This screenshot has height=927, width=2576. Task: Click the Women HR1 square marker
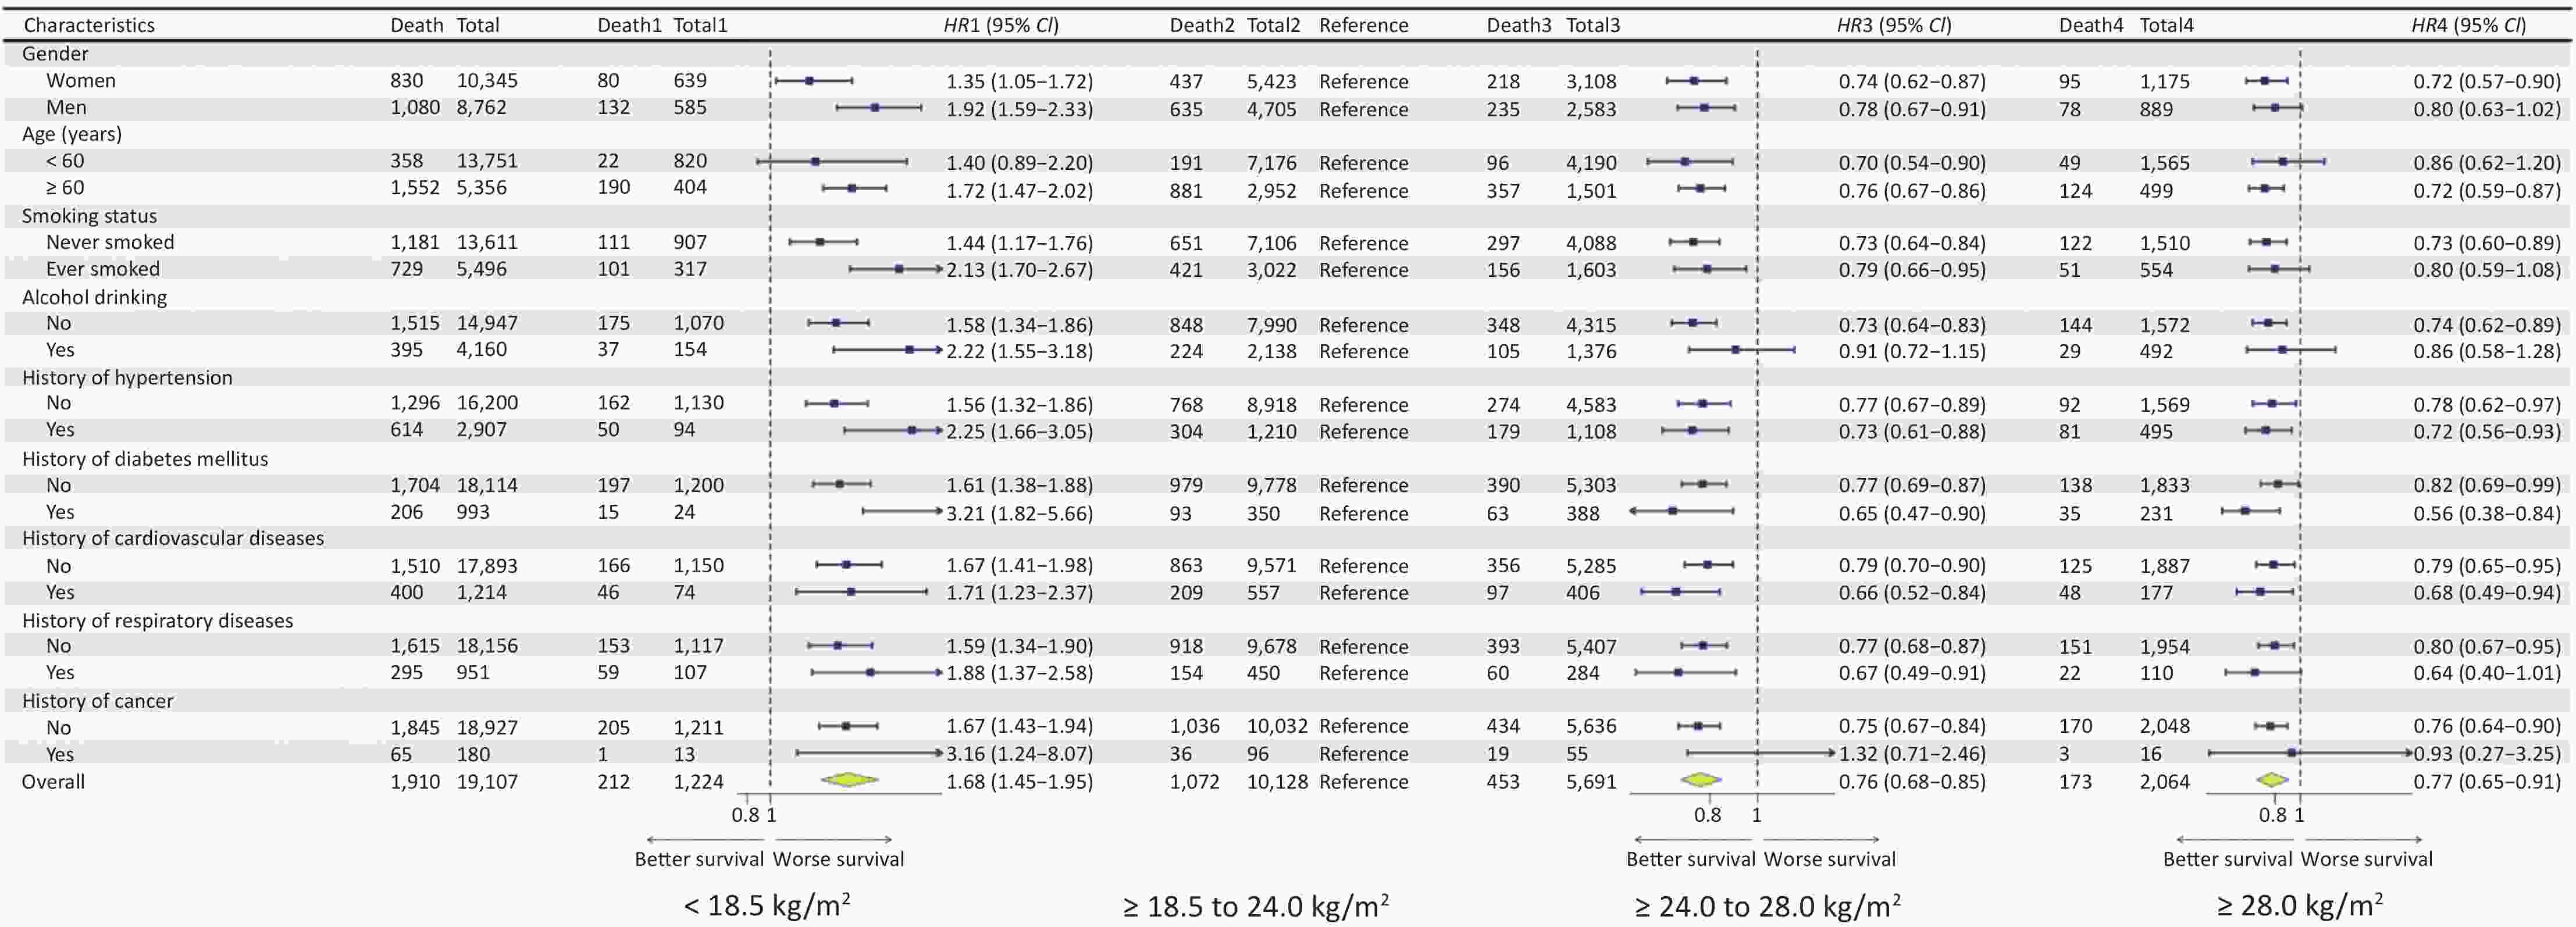[810, 80]
